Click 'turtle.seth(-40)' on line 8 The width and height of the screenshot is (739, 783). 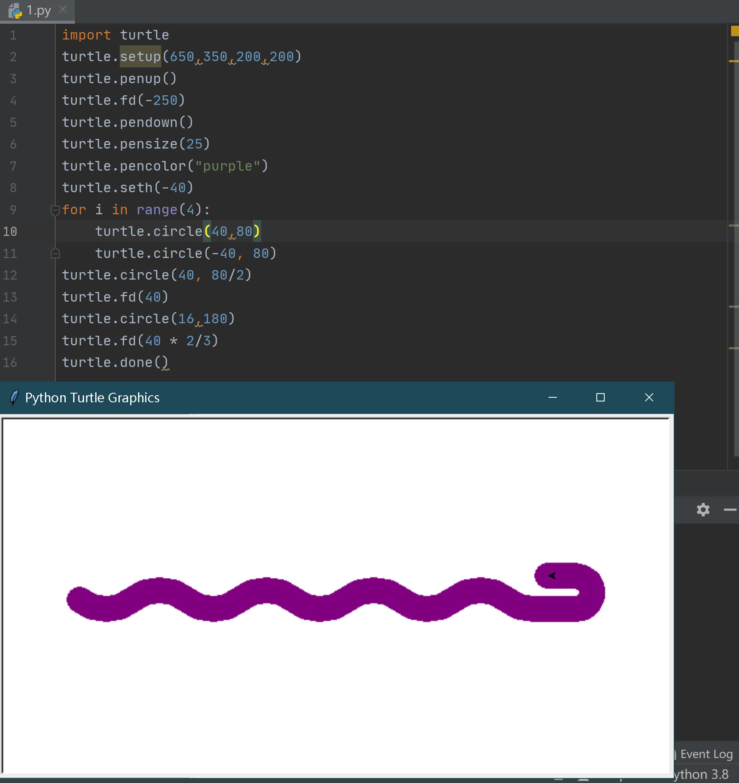point(128,188)
